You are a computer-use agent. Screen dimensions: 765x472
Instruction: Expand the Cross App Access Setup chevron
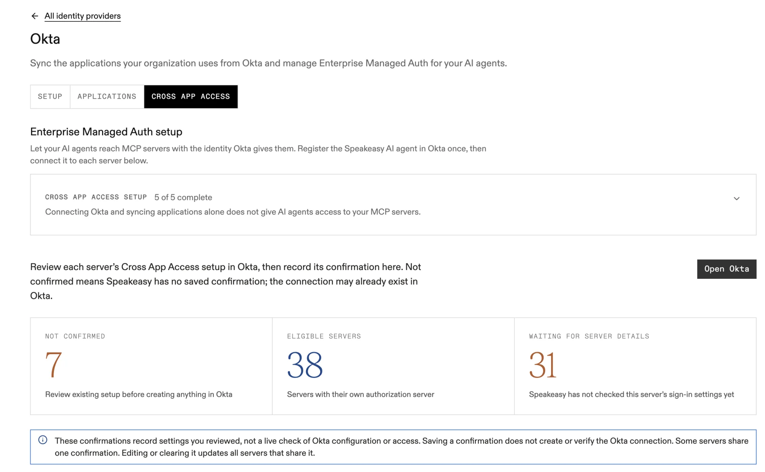[737, 199]
